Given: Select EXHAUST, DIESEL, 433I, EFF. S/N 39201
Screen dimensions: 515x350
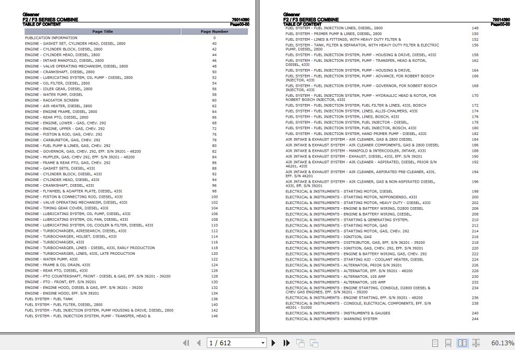Looking at the screenshot, I should click(x=354, y=156).
